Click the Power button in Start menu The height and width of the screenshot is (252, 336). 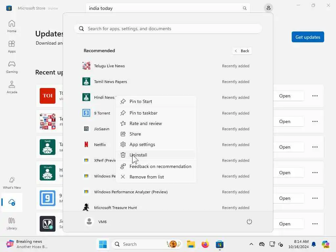click(249, 221)
